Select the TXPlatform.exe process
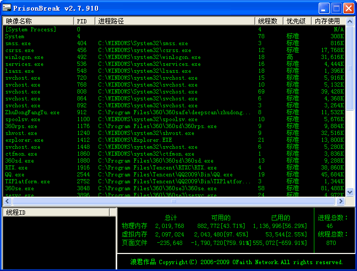The image size is (357, 271). tap(174, 182)
